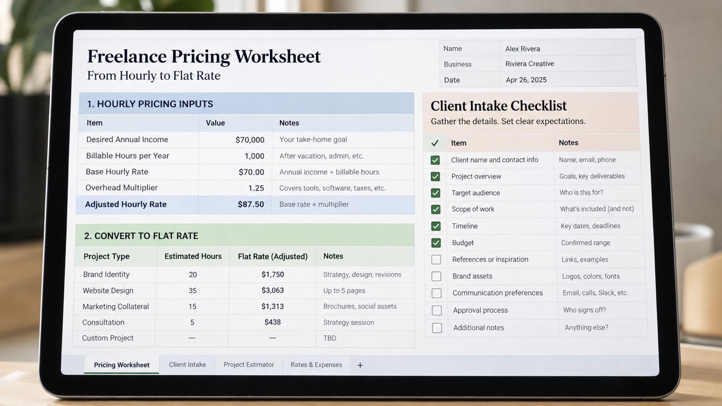Viewport: 722px width, 406px height.
Task: Select the 1.25 overhead multiplier cell
Action: pos(235,188)
